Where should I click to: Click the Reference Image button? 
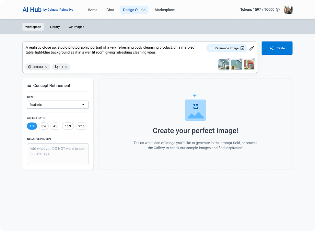[x=227, y=48]
